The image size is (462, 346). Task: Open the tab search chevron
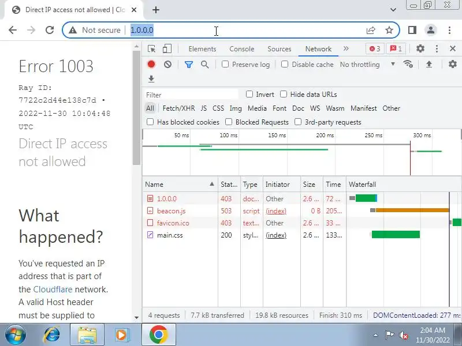[393, 10]
